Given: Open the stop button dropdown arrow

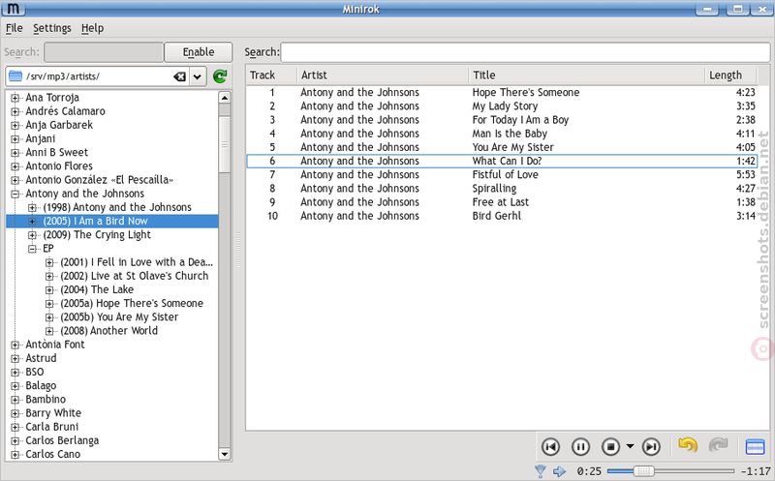Looking at the screenshot, I should point(630,446).
